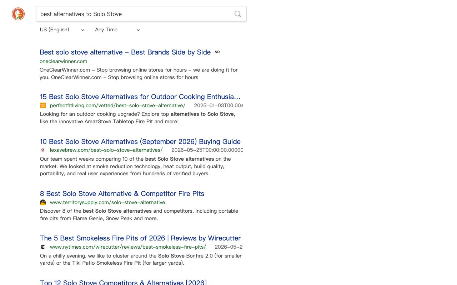Screen dimensions: 457x285
Task: Click the DuckDuckGo logo icon
Action: pos(18,14)
